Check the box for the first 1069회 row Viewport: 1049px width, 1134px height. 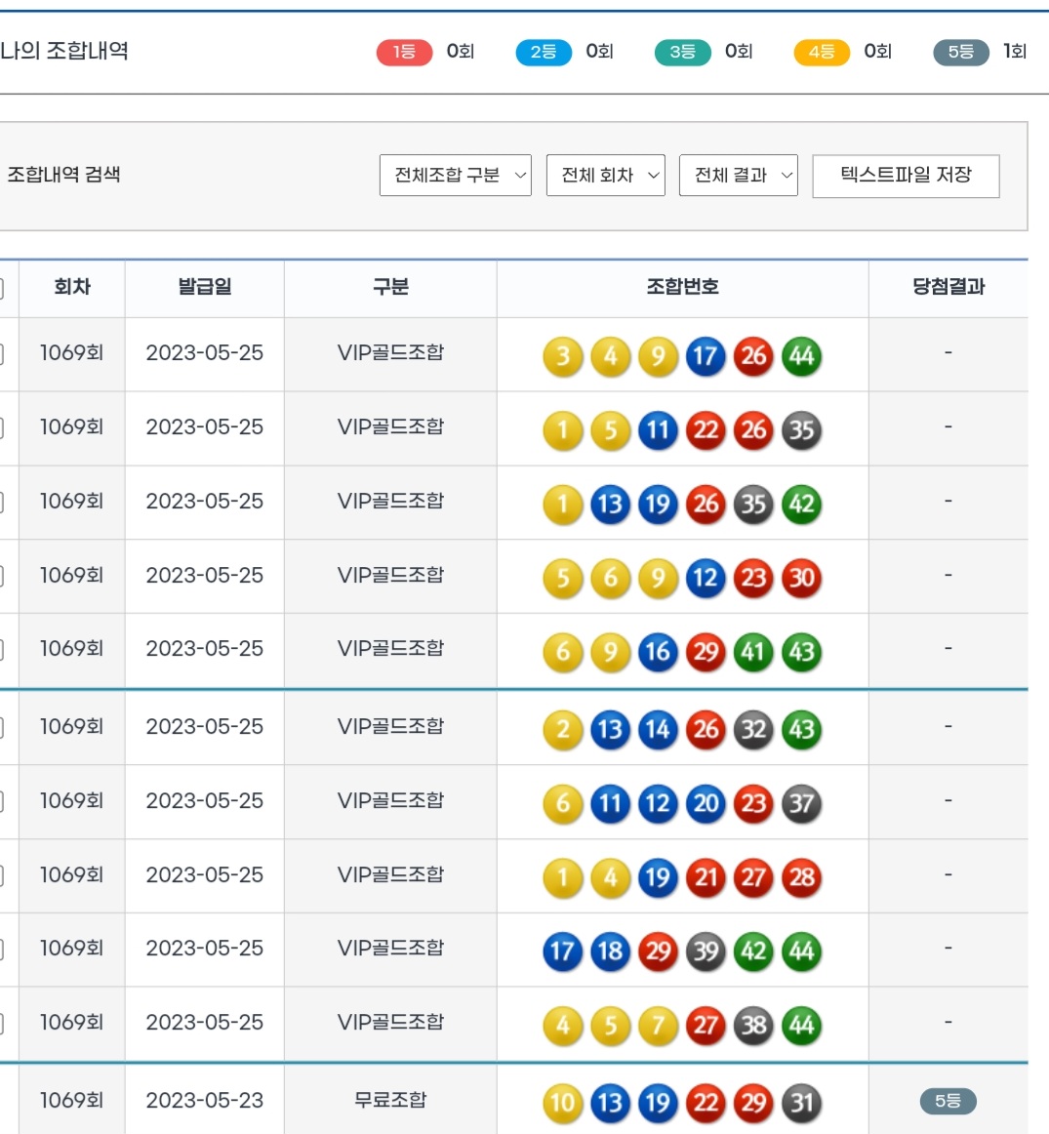pyautogui.click(x=1, y=354)
